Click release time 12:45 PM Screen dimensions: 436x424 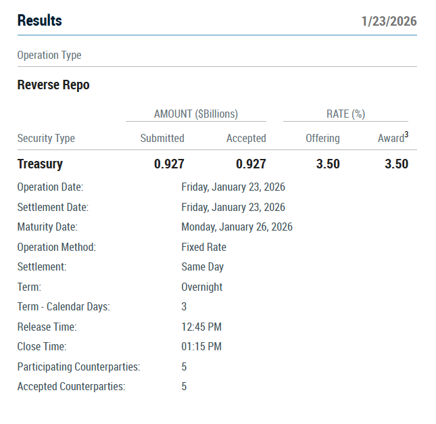pos(201,327)
